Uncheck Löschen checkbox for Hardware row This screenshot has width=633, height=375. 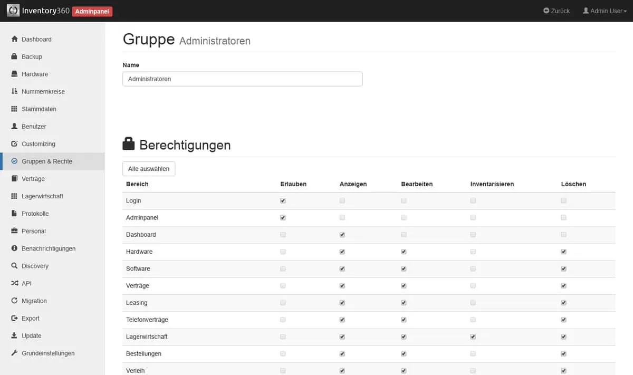[564, 252]
